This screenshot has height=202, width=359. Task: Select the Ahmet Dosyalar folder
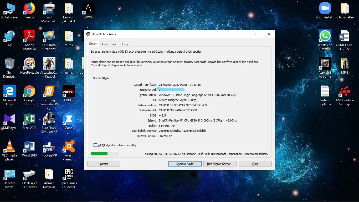click(49, 179)
